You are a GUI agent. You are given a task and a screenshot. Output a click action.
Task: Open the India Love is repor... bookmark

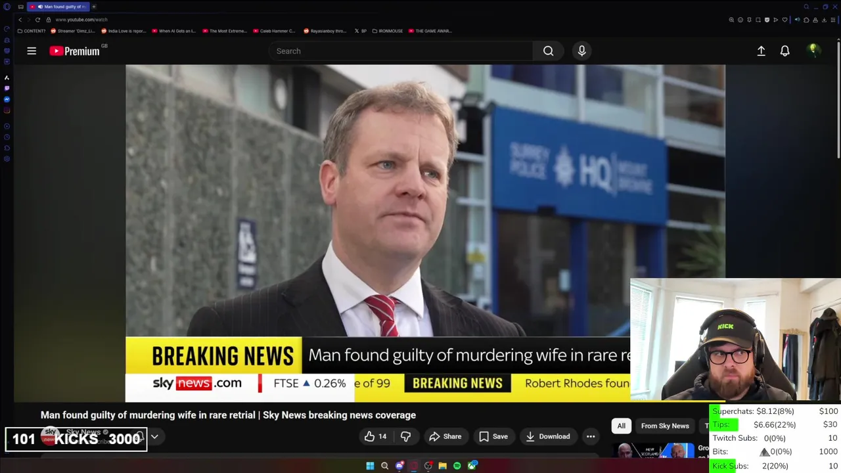pyautogui.click(x=123, y=31)
